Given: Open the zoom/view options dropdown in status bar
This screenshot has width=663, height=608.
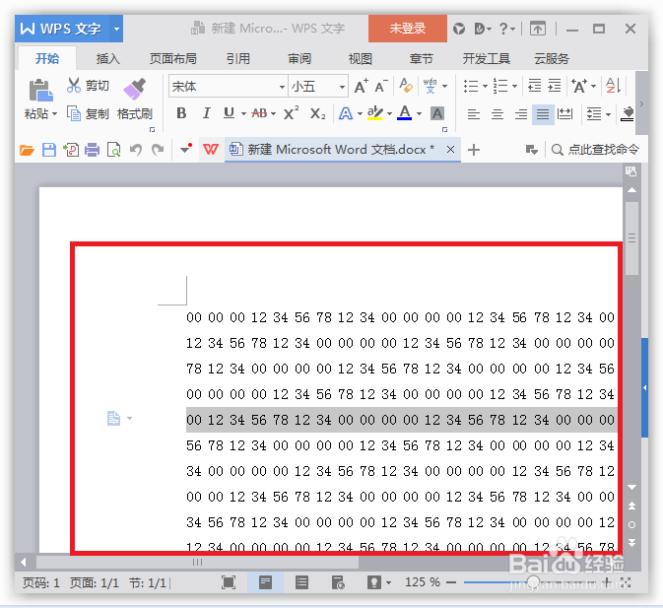Looking at the screenshot, I should pyautogui.click(x=388, y=582).
